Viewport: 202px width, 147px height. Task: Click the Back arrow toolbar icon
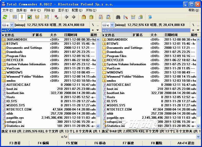pyautogui.click(x=66, y=17)
